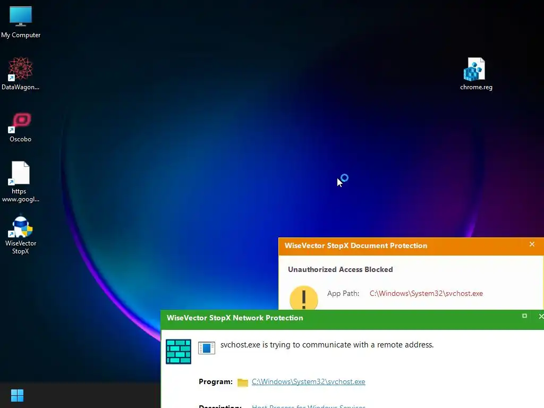Select the chrome.reg registry file

(476, 73)
